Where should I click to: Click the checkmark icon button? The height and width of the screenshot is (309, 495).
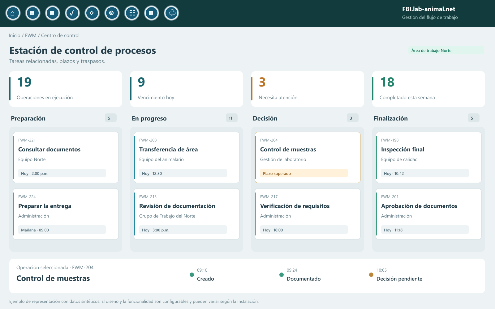(72, 13)
